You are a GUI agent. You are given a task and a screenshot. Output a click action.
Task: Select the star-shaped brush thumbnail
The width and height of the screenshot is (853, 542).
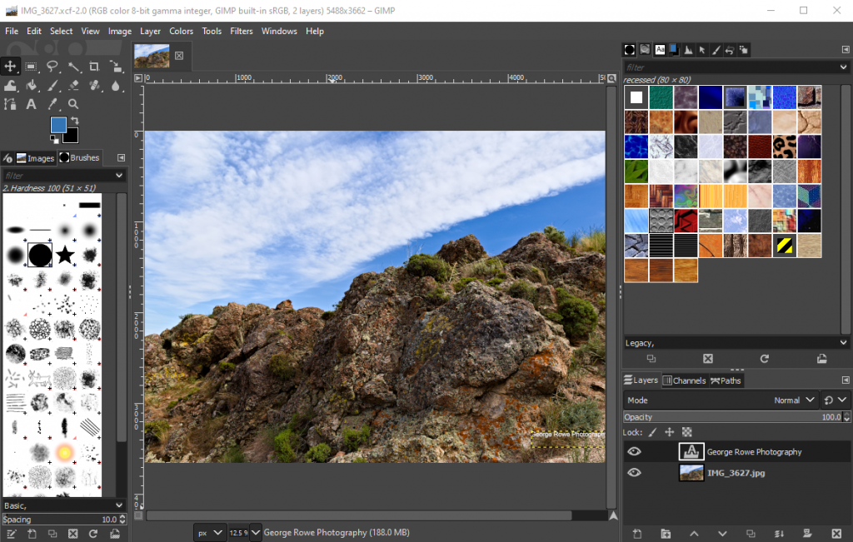click(65, 255)
